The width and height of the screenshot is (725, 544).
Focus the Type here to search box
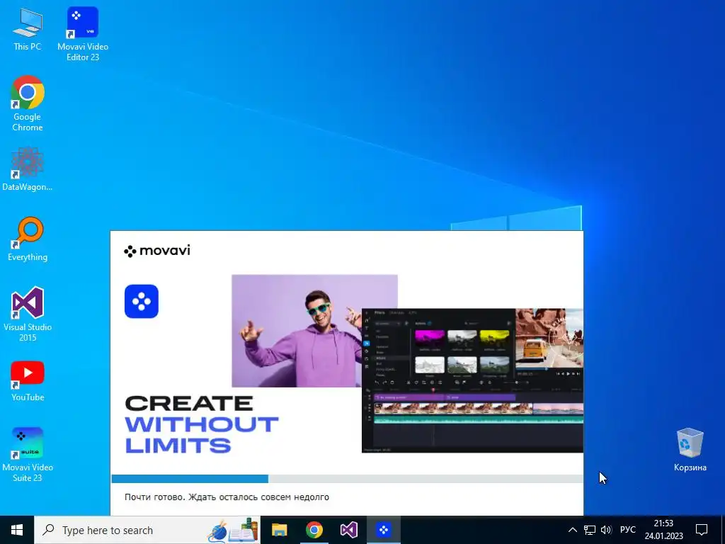pyautogui.click(x=147, y=530)
